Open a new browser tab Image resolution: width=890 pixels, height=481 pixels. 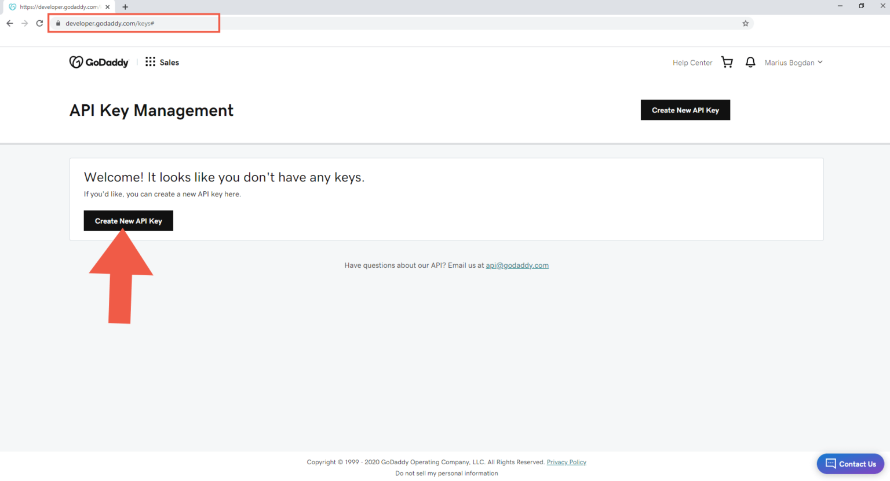(125, 7)
